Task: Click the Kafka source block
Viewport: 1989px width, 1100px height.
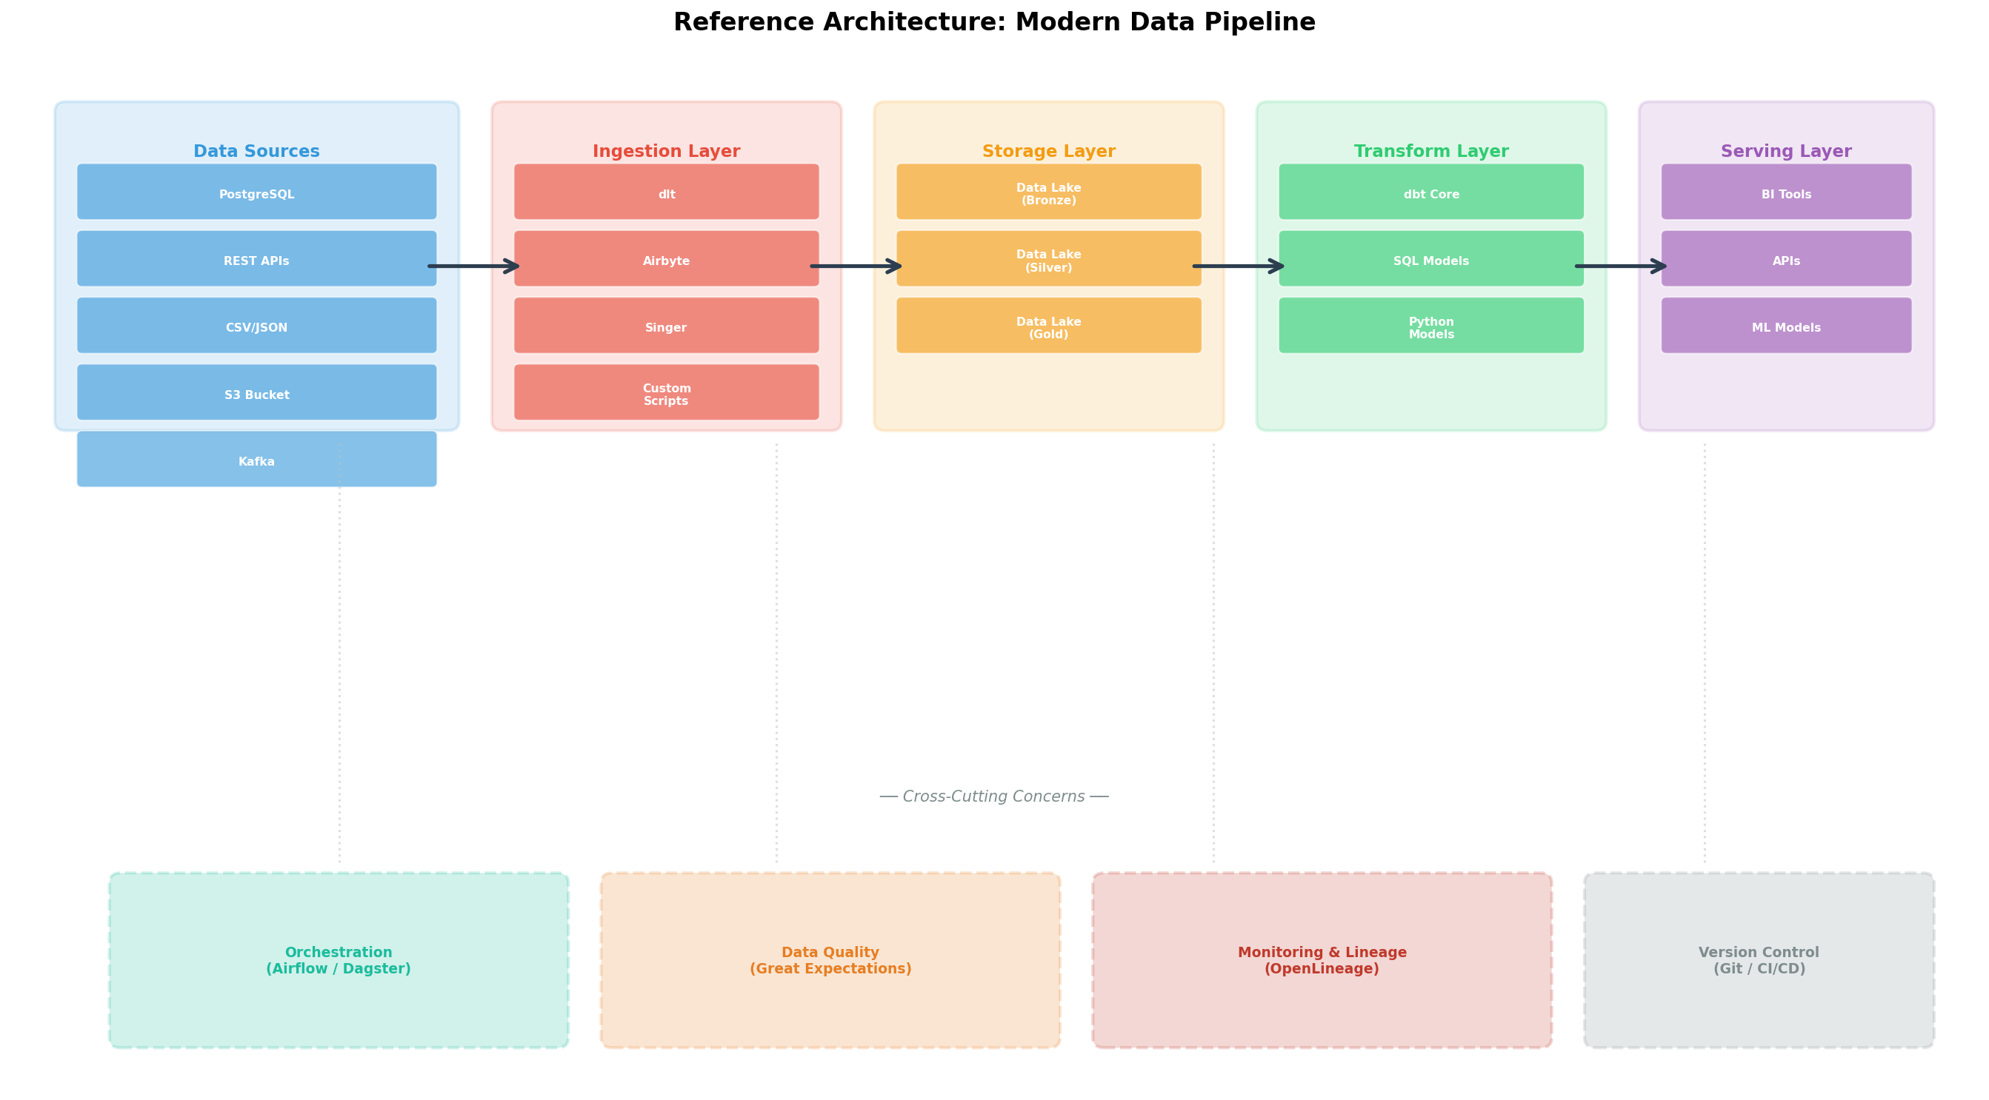Action: point(257,460)
